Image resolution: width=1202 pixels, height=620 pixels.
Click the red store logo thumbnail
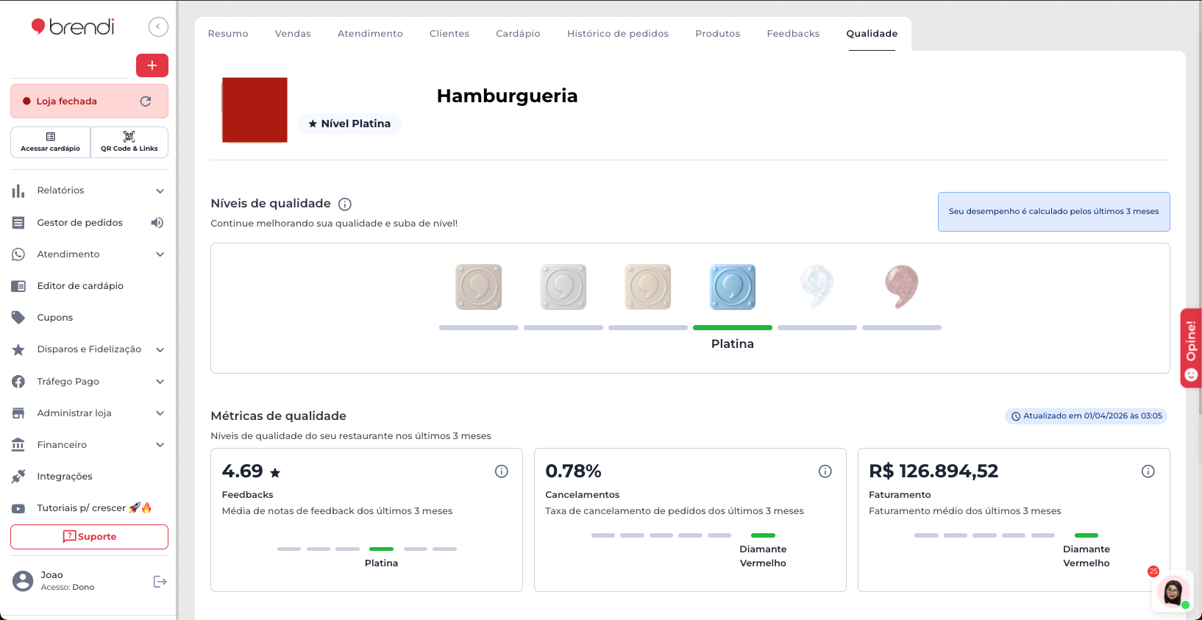tap(255, 110)
